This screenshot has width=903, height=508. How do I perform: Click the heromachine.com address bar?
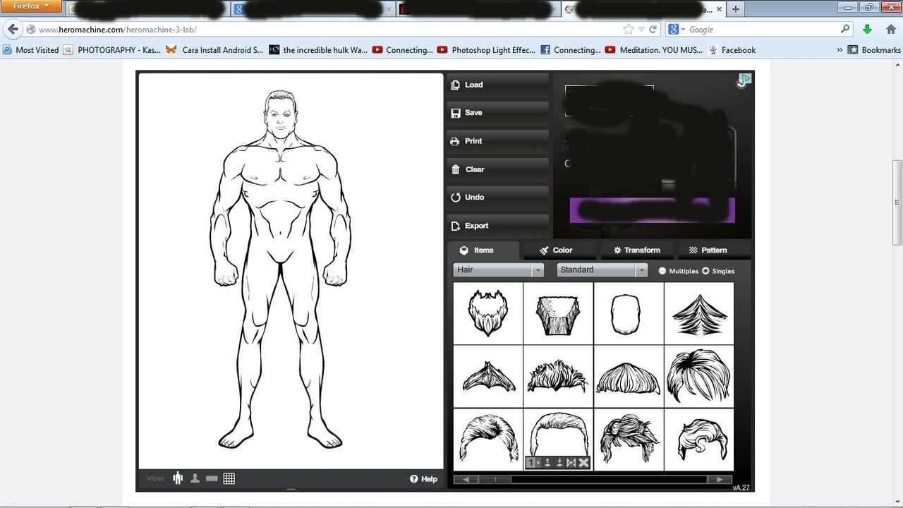(325, 30)
